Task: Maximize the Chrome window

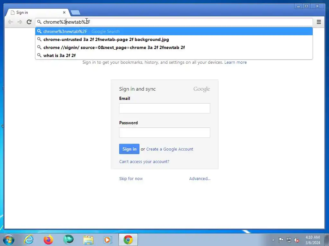Action: coord(307,6)
